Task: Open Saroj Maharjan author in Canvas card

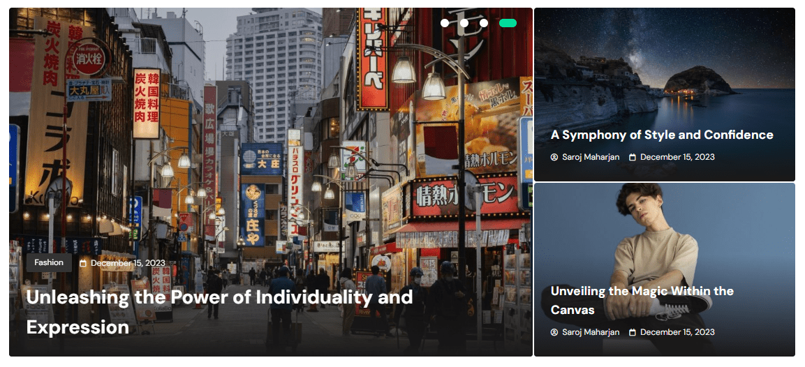Action: (x=591, y=333)
